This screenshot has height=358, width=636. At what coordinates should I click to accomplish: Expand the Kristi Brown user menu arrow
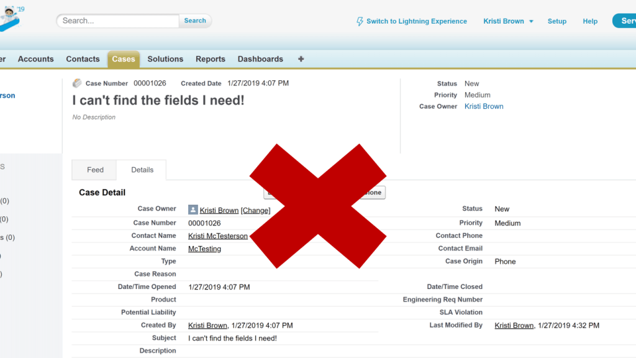tap(531, 21)
